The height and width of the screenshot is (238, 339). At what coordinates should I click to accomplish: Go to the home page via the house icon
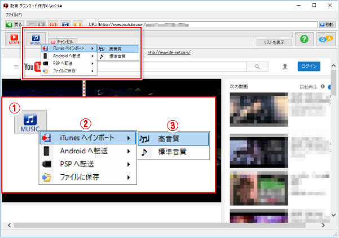point(78,24)
